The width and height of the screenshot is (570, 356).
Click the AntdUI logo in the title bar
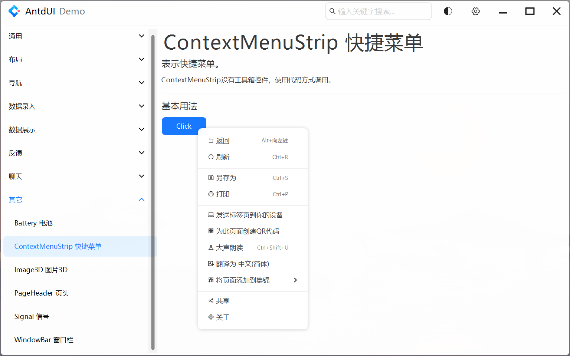tap(14, 11)
